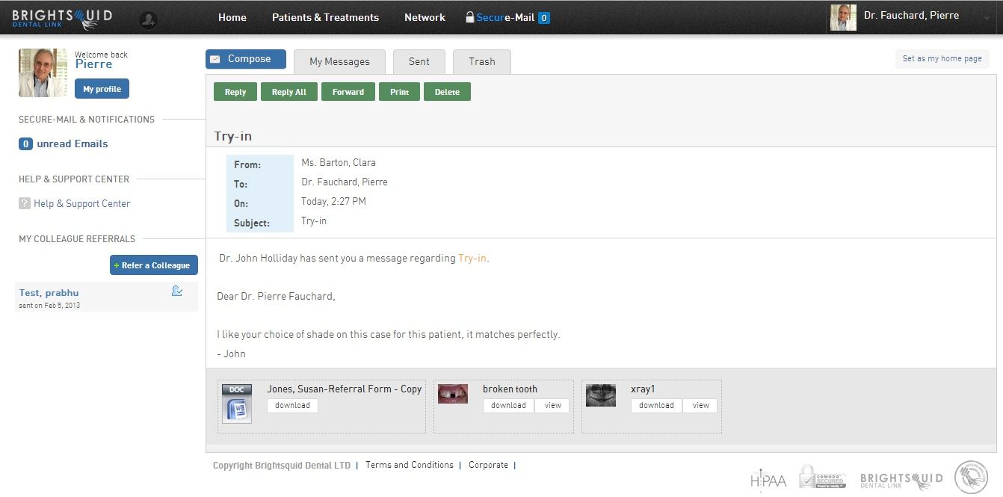Click the DOC file icon of Jones, Susan-Referral Form
Image resolution: width=1003 pixels, height=497 pixels.
(x=237, y=404)
